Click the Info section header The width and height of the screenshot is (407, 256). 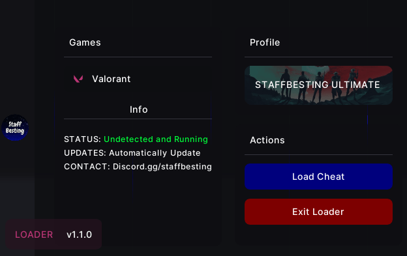139,109
